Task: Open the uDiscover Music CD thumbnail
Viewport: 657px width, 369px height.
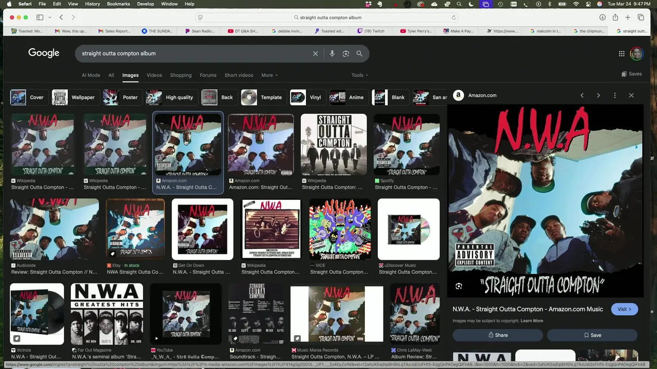Action: [409, 229]
